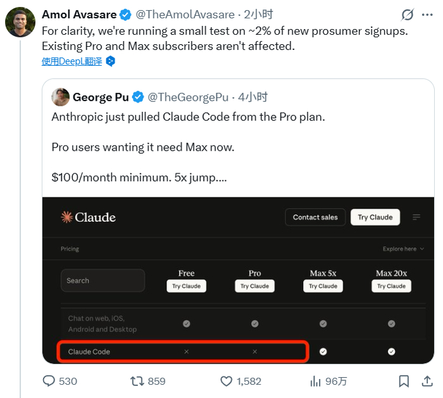This screenshot has height=398, width=443.
Task: Click the repost arrows icon
Action: pyautogui.click(x=137, y=381)
